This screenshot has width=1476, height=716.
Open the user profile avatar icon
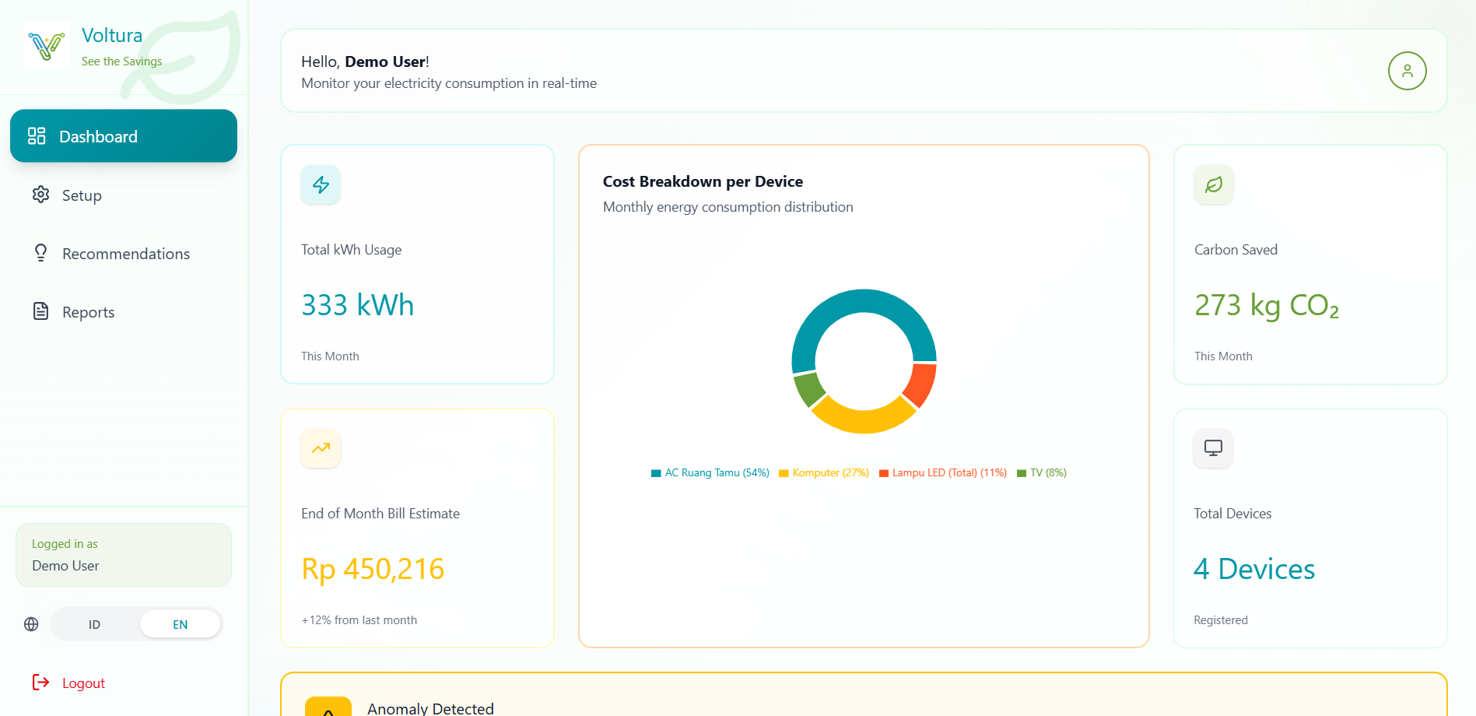point(1407,71)
